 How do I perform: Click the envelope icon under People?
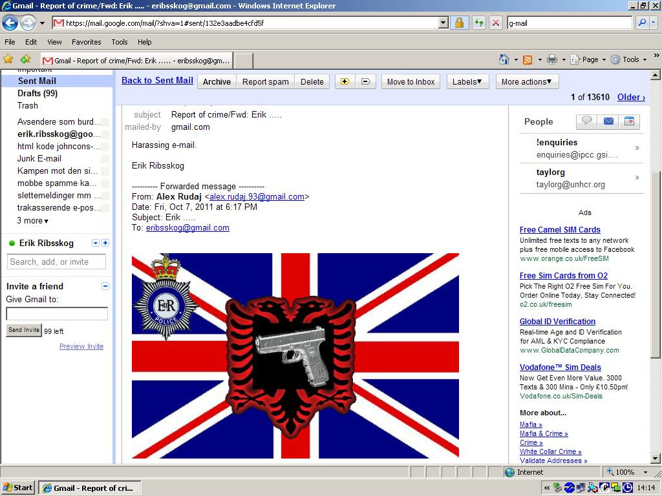[608, 121]
